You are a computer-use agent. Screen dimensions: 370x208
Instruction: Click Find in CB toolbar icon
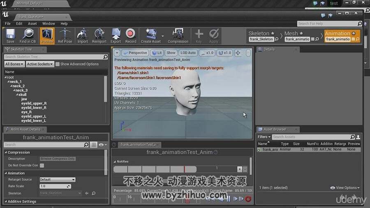click(28, 36)
